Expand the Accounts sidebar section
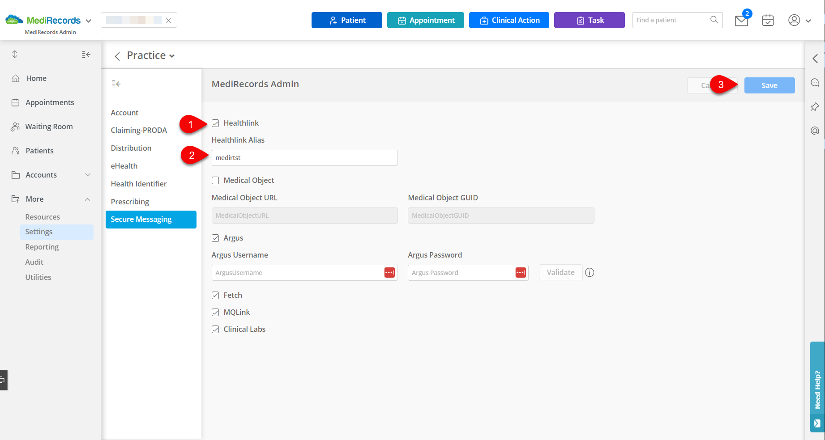The height and width of the screenshot is (440, 825). tap(88, 175)
